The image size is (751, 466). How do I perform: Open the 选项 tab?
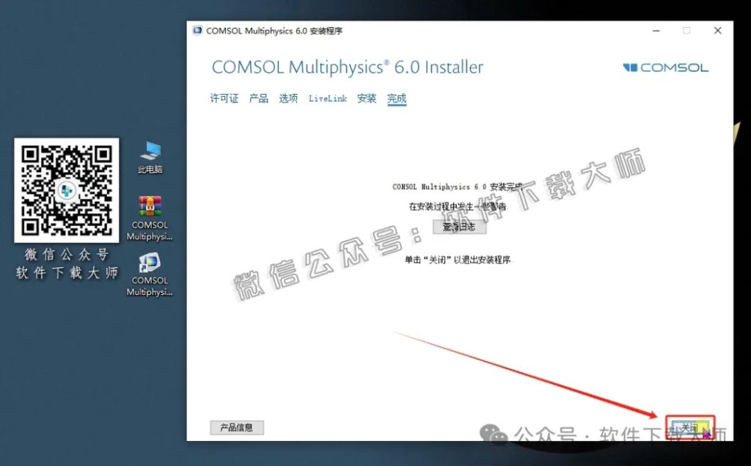click(x=288, y=98)
